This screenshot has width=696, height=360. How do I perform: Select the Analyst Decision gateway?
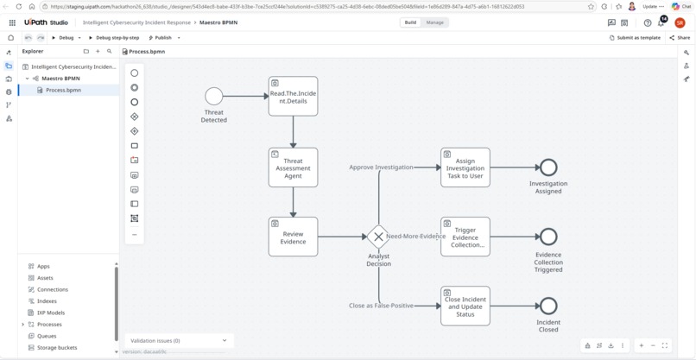click(378, 237)
